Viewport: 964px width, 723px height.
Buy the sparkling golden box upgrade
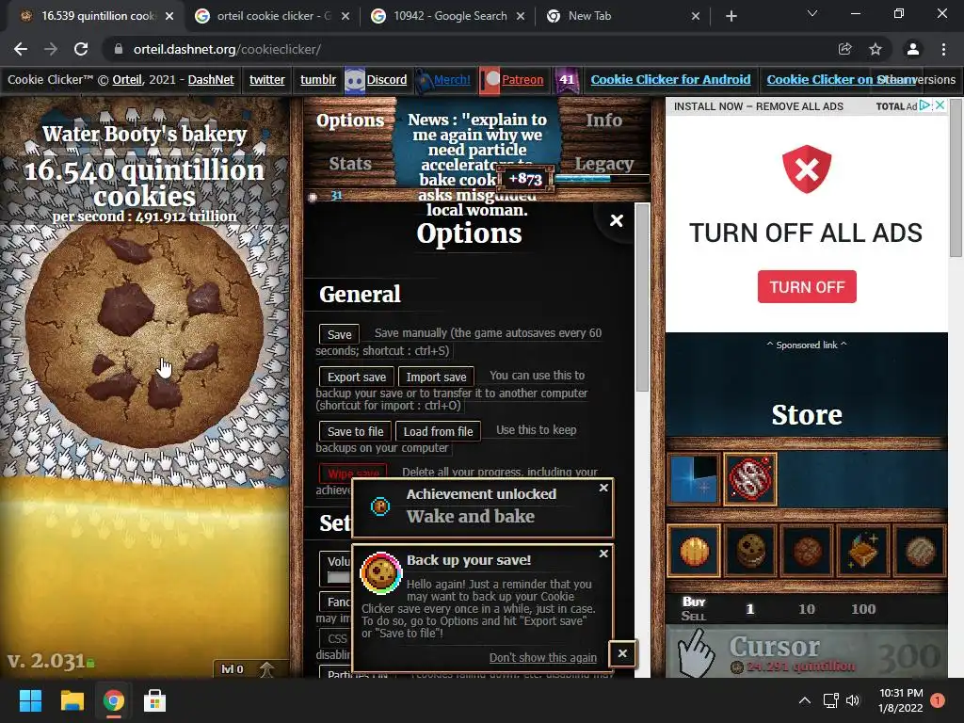tap(864, 550)
